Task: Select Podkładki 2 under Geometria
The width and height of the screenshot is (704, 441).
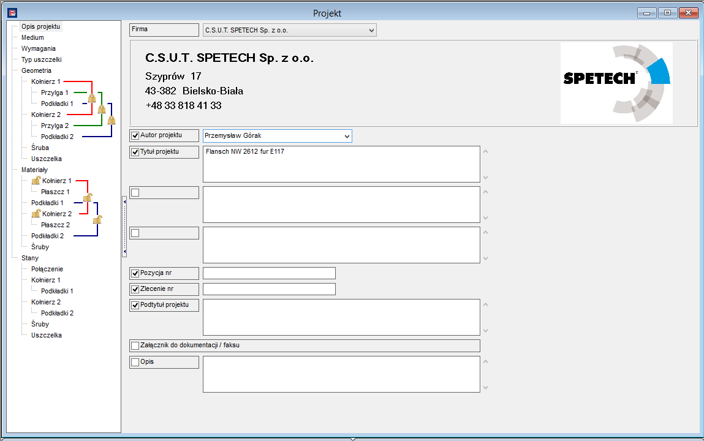Action: point(57,137)
